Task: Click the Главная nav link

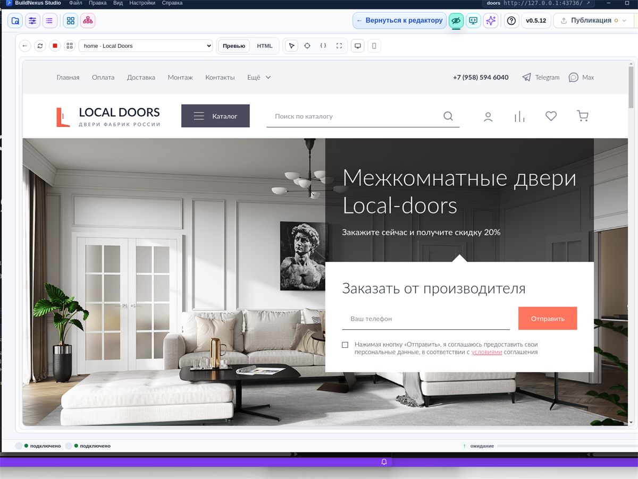Action: 68,78
